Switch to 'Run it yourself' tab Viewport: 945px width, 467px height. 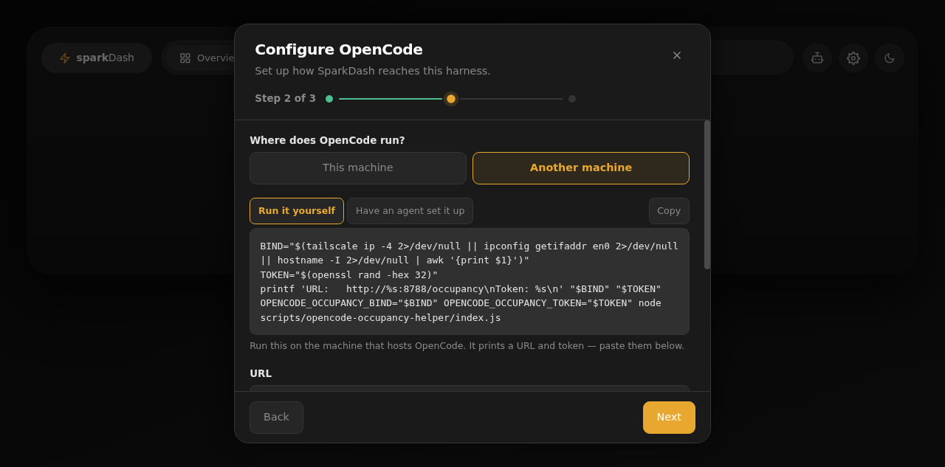click(x=297, y=211)
